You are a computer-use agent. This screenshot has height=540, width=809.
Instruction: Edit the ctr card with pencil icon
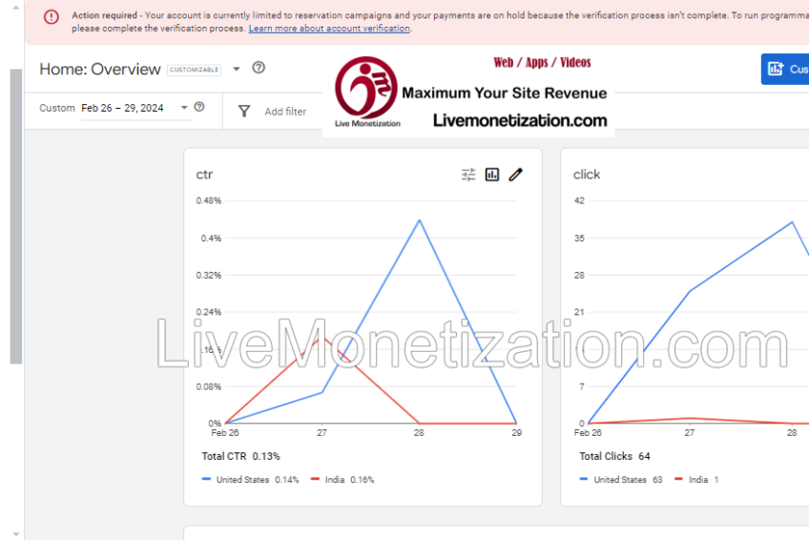(516, 175)
